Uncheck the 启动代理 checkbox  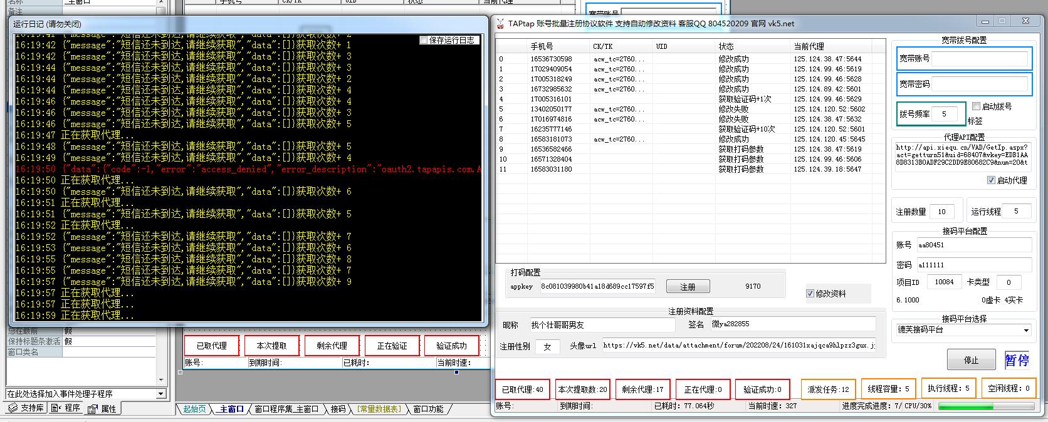pyautogui.click(x=991, y=180)
